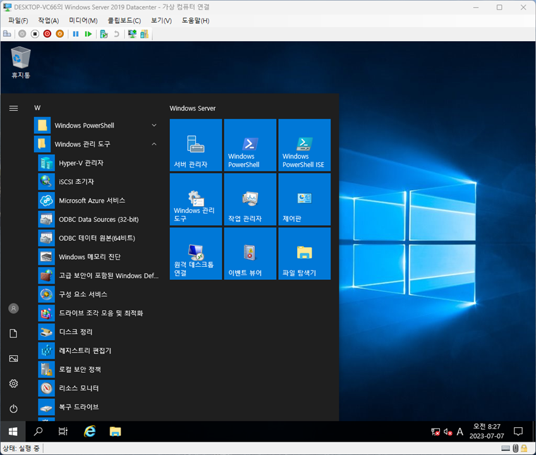Pause the virtual machine

76,34
